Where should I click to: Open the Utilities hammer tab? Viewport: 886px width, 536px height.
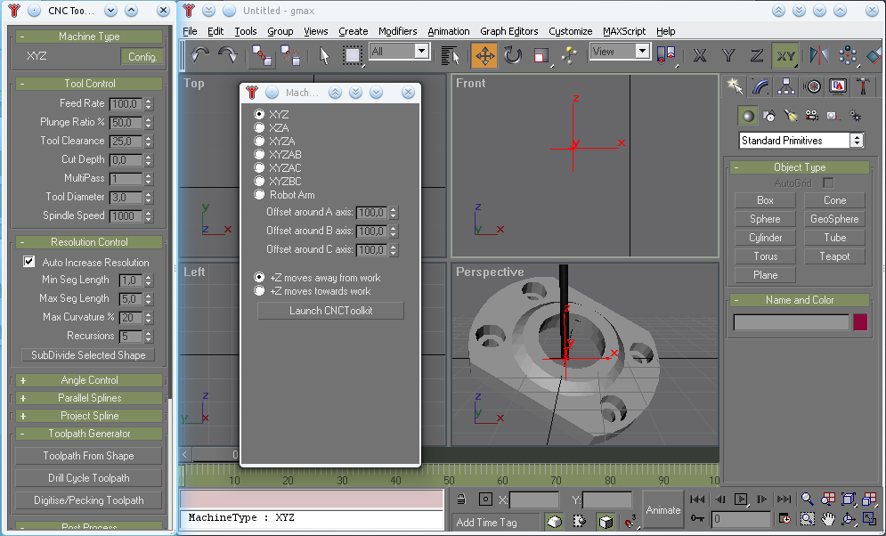tap(864, 86)
